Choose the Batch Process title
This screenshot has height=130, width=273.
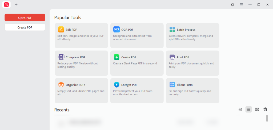pos(186,30)
